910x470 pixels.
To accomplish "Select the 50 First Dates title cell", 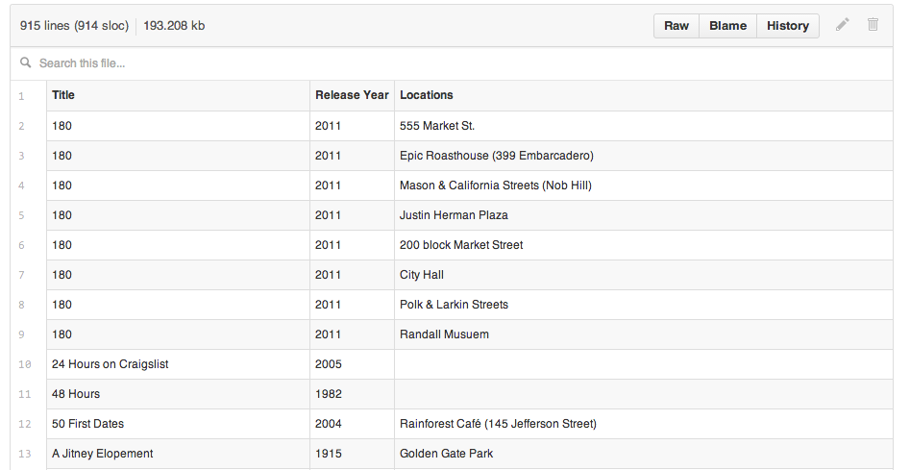I will coord(87,424).
